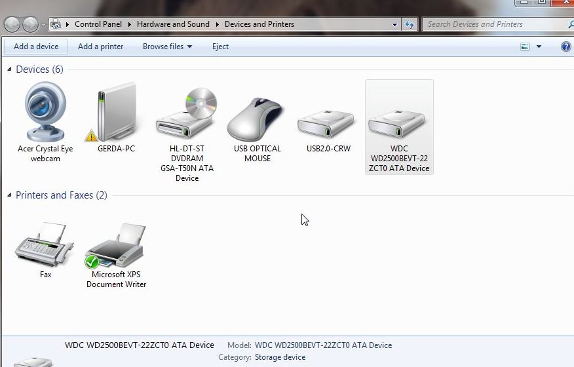This screenshot has height=367, width=574.
Task: Open the Browse files dropdown
Action: coord(167,47)
